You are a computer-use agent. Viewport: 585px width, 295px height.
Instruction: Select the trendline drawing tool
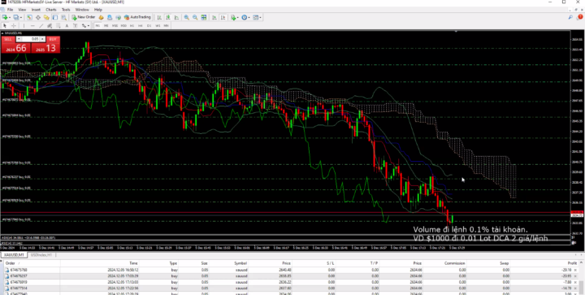[x=41, y=26]
